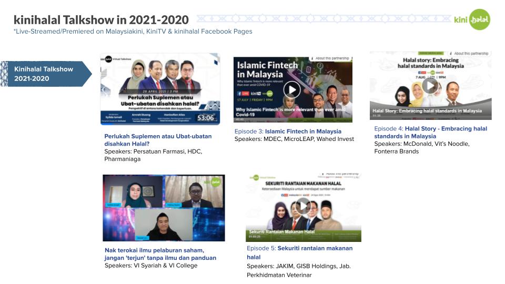Image resolution: width=505 pixels, height=284 pixels.
Task: Open the Perlukah Suplemen atau Ubat-ubatan thumbnail
Action: pyautogui.click(x=160, y=89)
